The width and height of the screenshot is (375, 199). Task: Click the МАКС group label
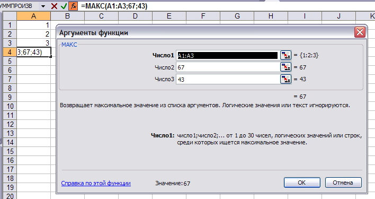[x=69, y=45]
